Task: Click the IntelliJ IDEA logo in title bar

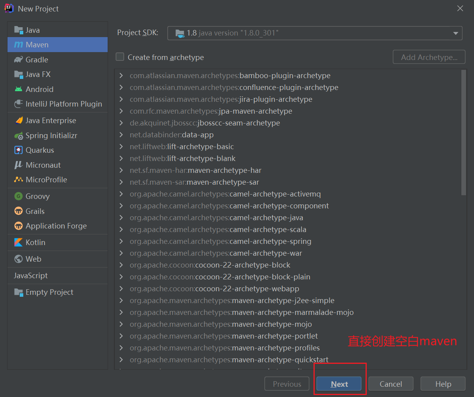Action: point(9,8)
